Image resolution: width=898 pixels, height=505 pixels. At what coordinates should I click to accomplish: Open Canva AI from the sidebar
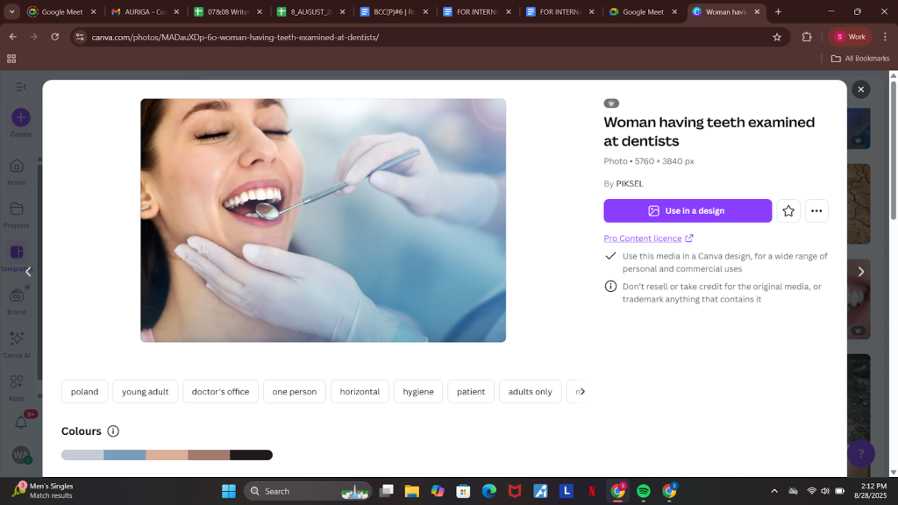tap(17, 343)
